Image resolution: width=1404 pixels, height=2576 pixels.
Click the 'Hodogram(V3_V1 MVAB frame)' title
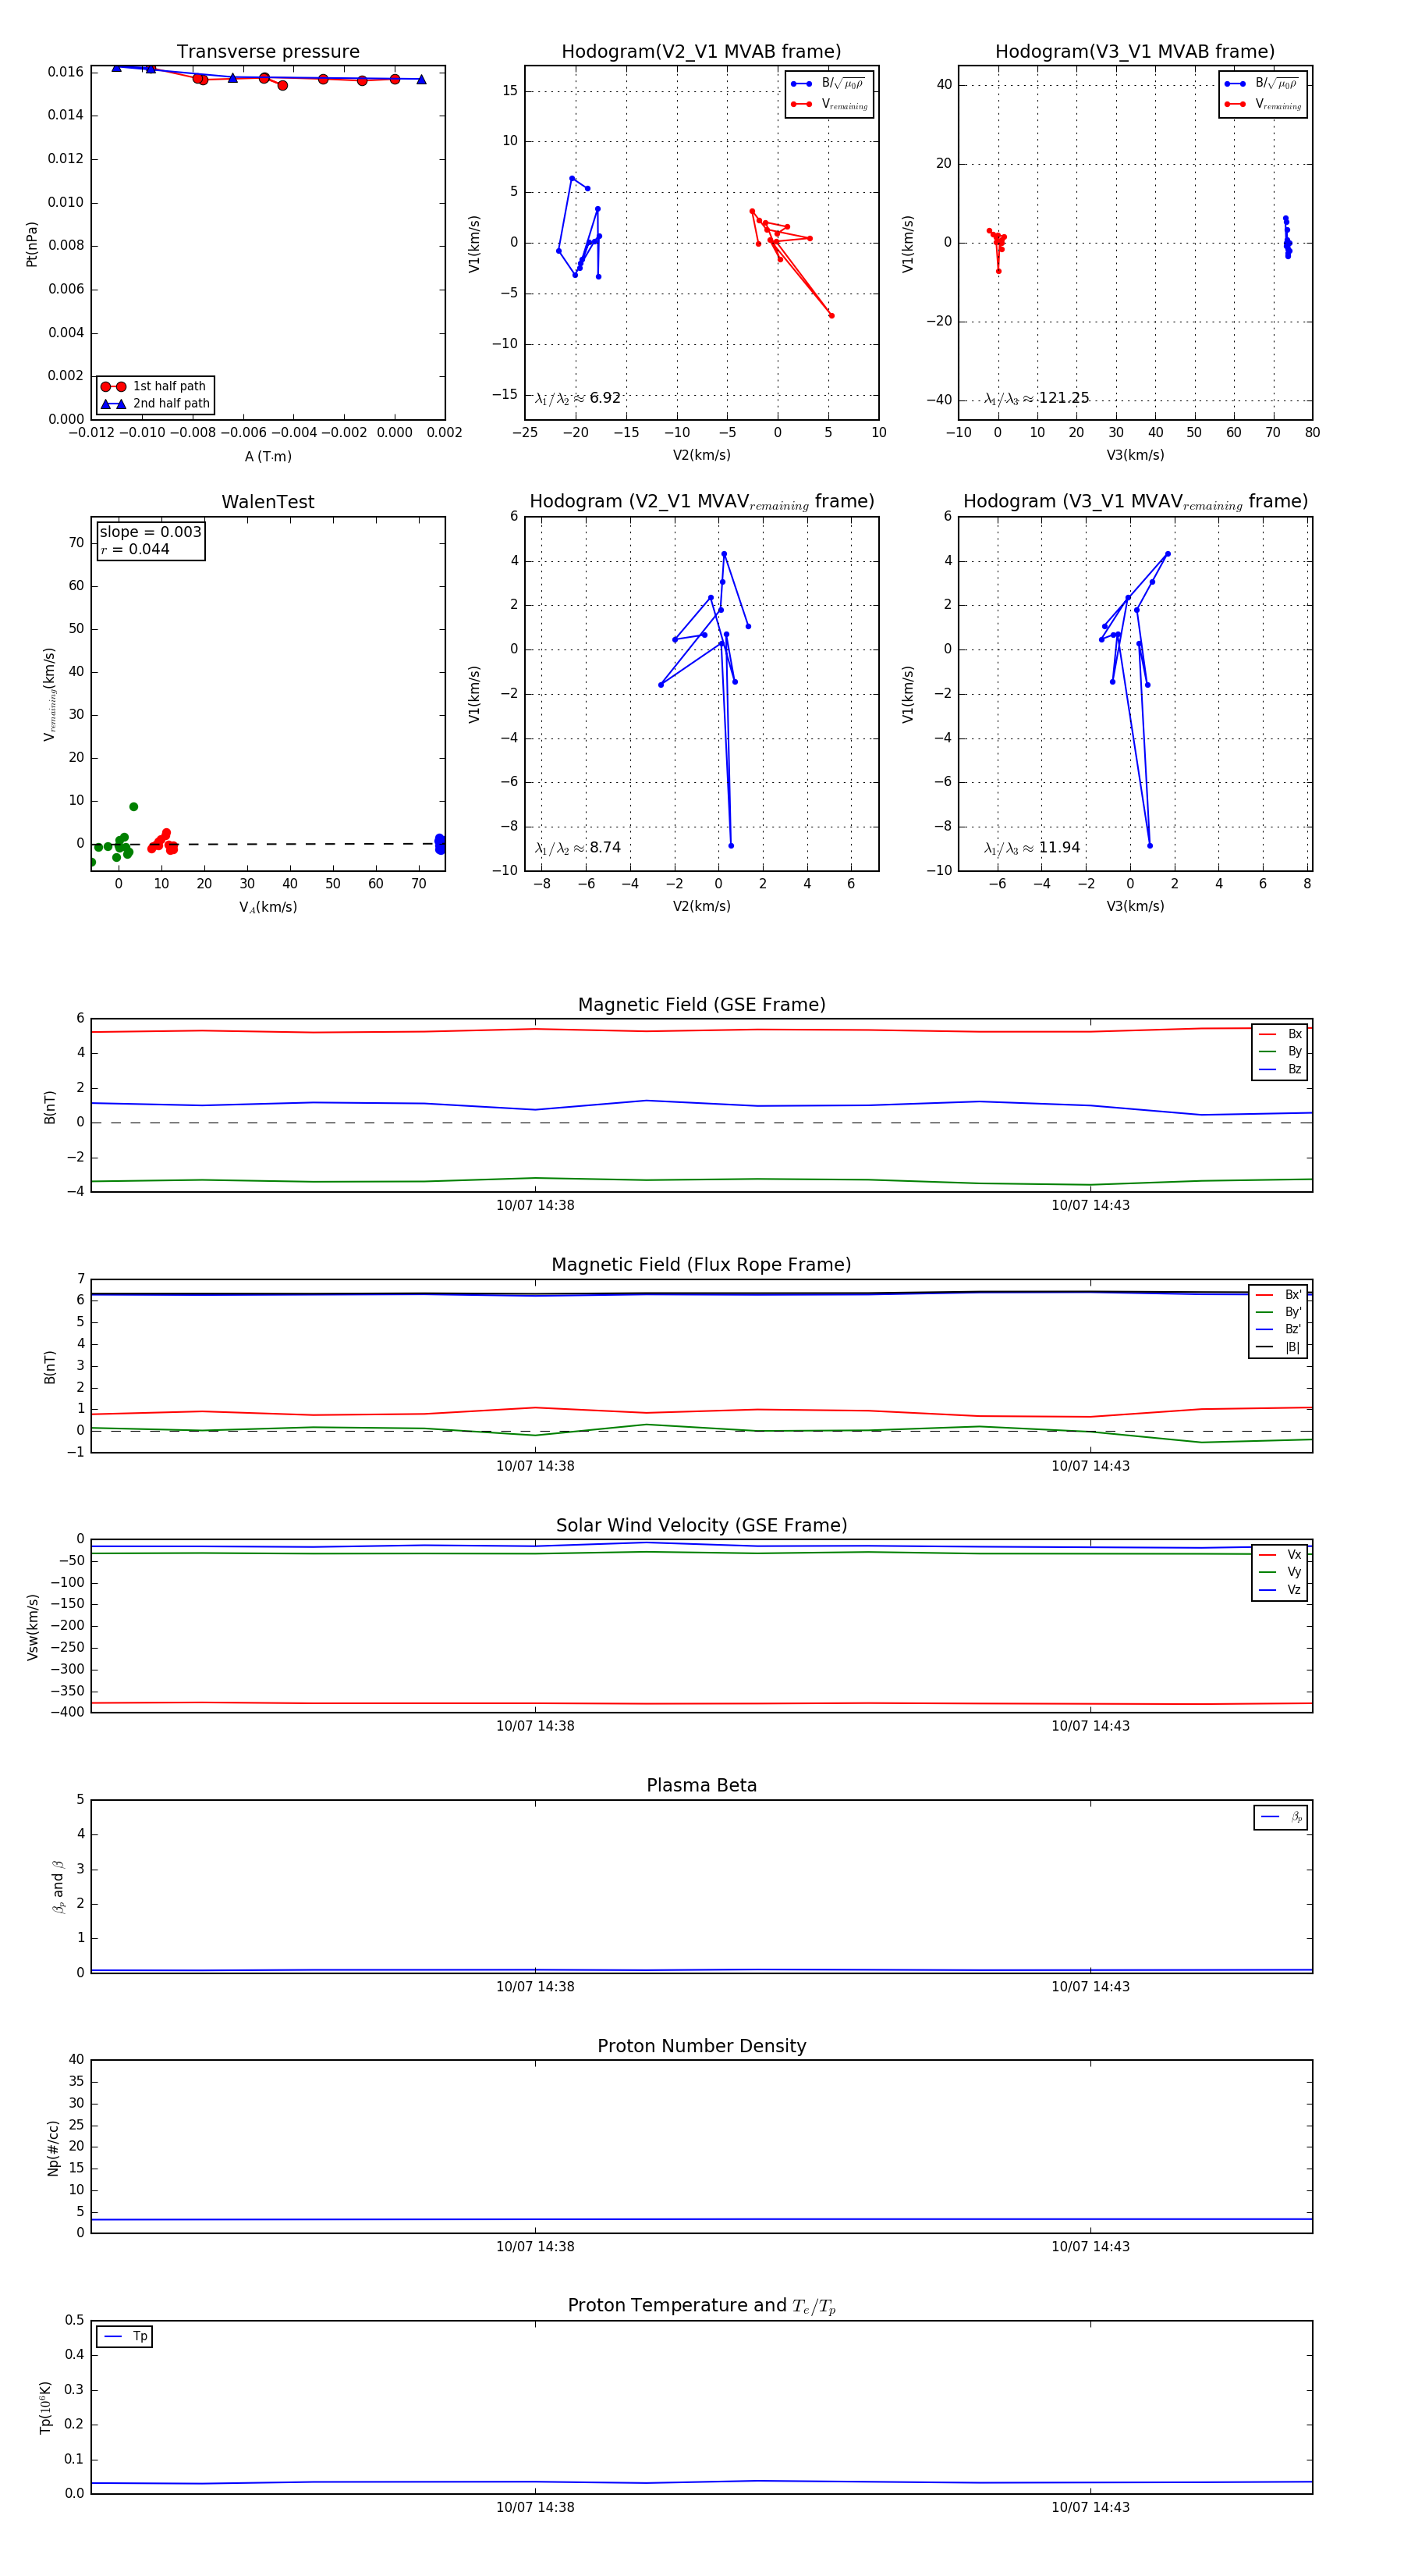pos(1135,52)
